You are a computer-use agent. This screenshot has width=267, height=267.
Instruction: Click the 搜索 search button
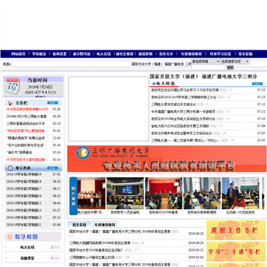[x=230, y=67]
